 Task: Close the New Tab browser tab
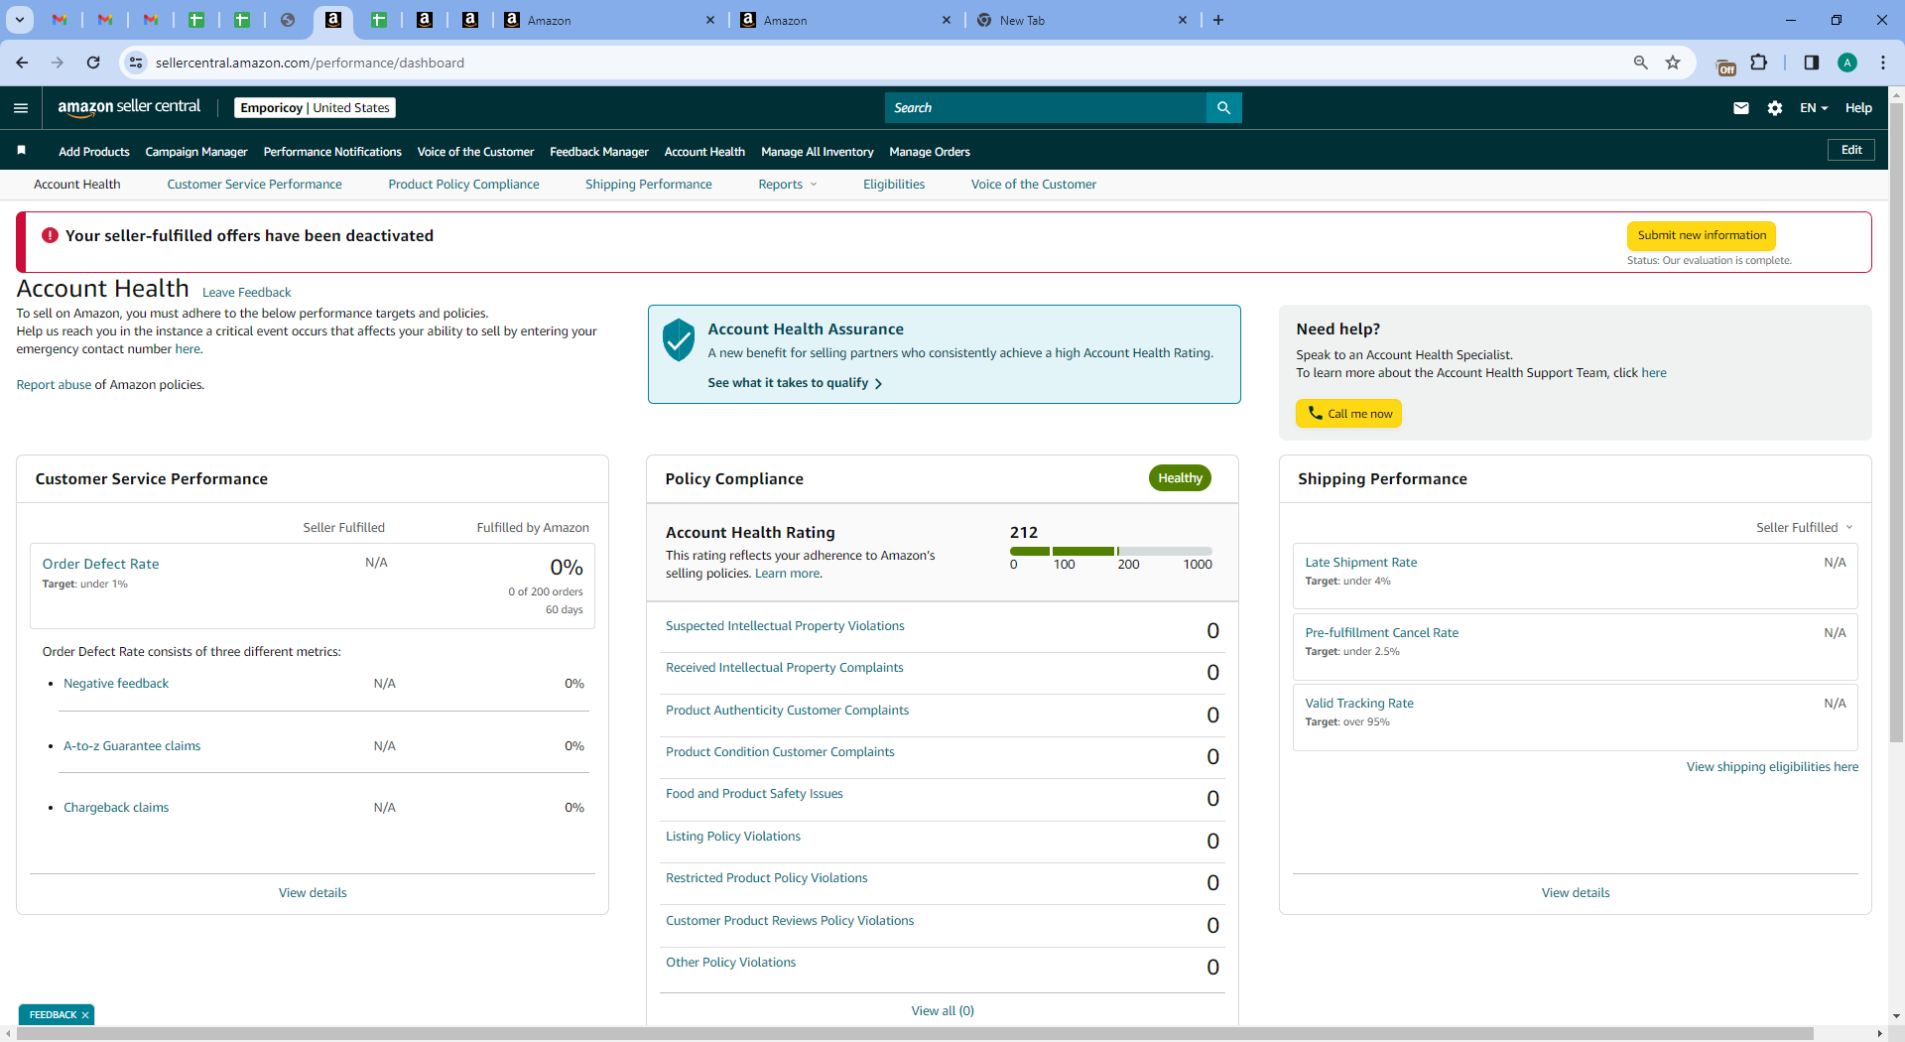pos(1183,20)
